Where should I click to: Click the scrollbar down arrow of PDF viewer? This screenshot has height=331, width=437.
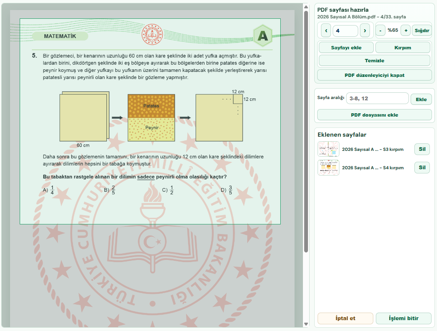(306, 324)
